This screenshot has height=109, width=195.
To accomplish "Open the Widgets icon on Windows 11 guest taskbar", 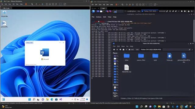I will tap(3, 99).
